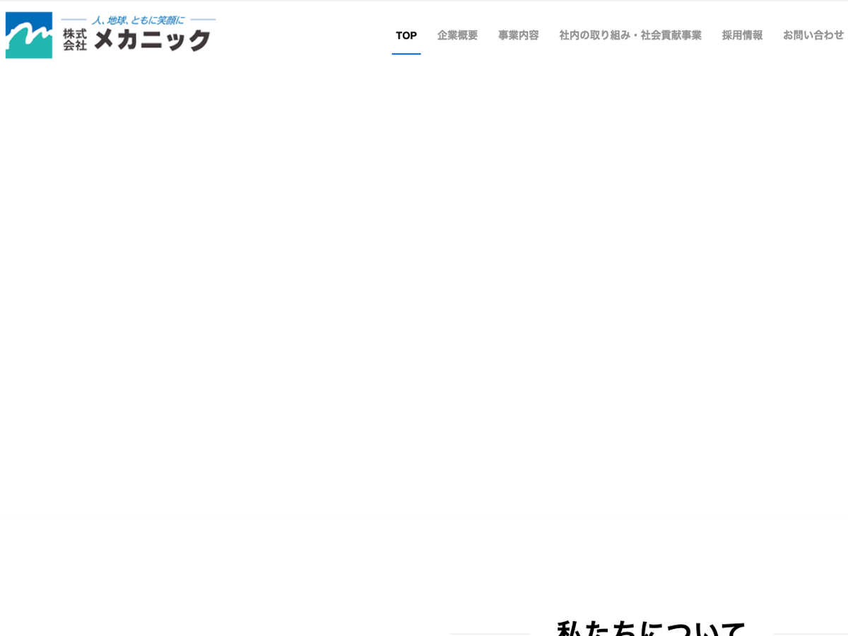Click the blue-green wave logo icon
This screenshot has height=636, width=848.
29,35
